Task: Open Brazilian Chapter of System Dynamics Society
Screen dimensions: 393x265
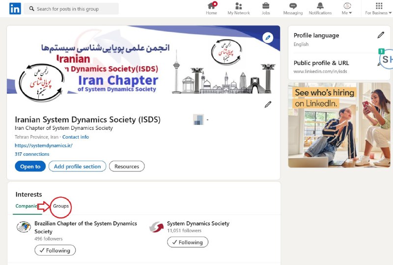Action: (85, 227)
